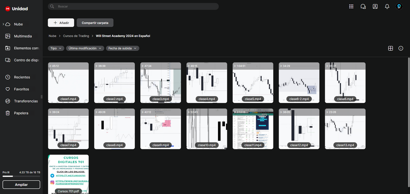This screenshot has height=194, width=410.
Task: Select the clase6-2.mp4 video thumbnail
Action: point(299,83)
